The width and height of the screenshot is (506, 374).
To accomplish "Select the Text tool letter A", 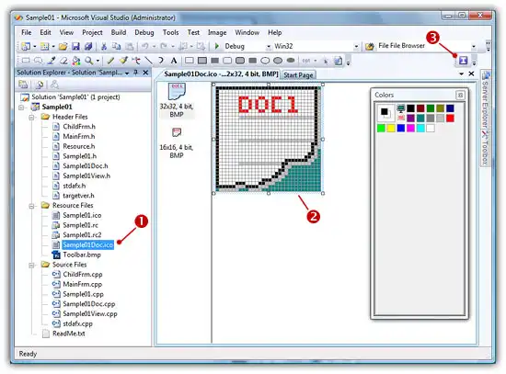I will (174, 61).
